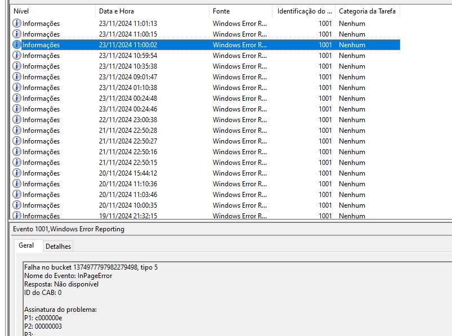
Task: Click info icon of 20/11/2024 15:44:12 row
Action: coord(17,173)
